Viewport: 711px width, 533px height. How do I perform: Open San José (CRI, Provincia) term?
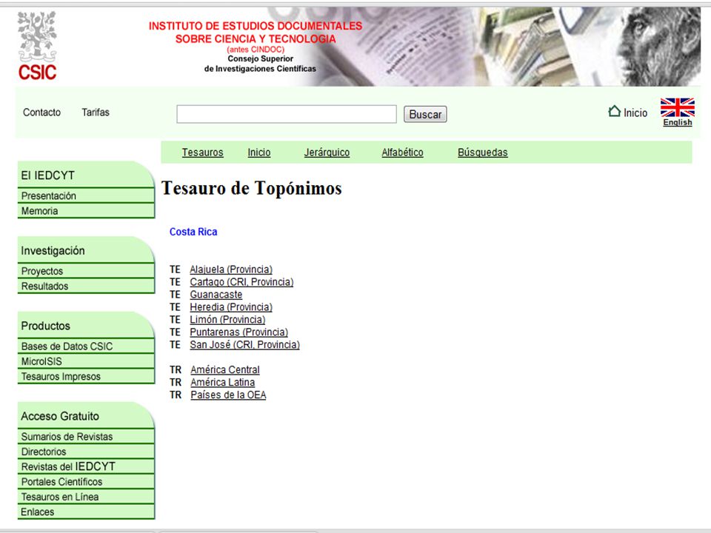[x=244, y=344]
